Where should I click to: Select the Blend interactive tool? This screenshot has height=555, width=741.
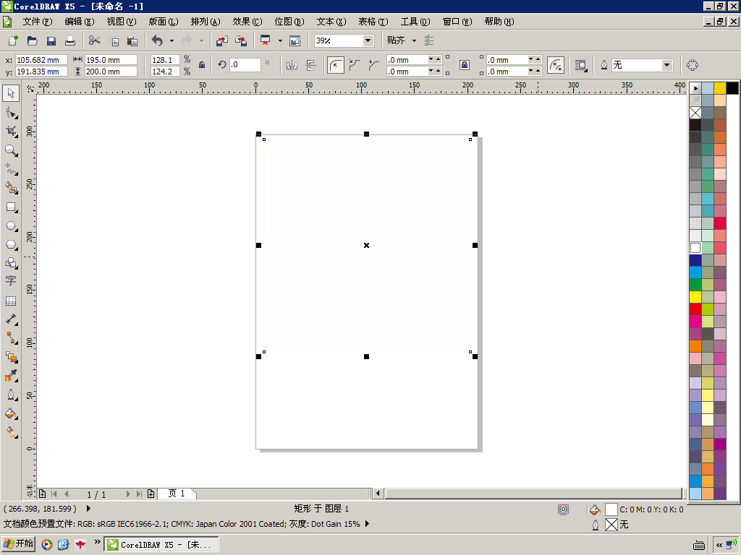[11, 357]
